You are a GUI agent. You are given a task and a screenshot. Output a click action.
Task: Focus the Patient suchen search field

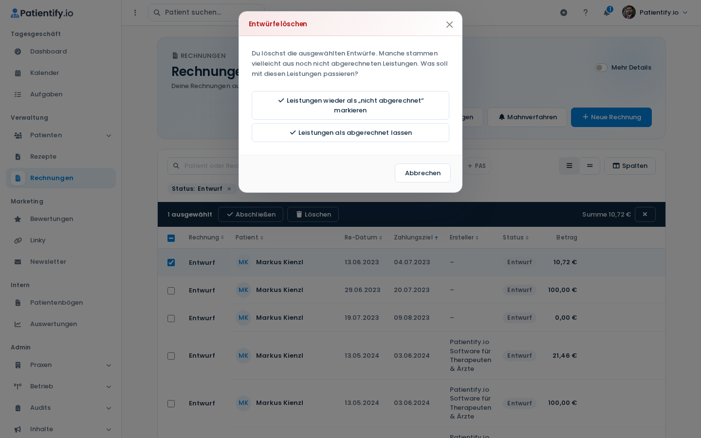(206, 13)
